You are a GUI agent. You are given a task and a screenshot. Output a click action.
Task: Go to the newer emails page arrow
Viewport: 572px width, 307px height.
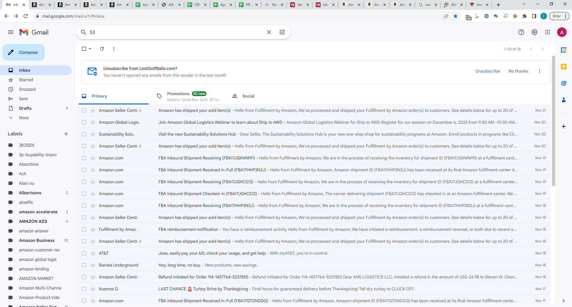click(531, 49)
